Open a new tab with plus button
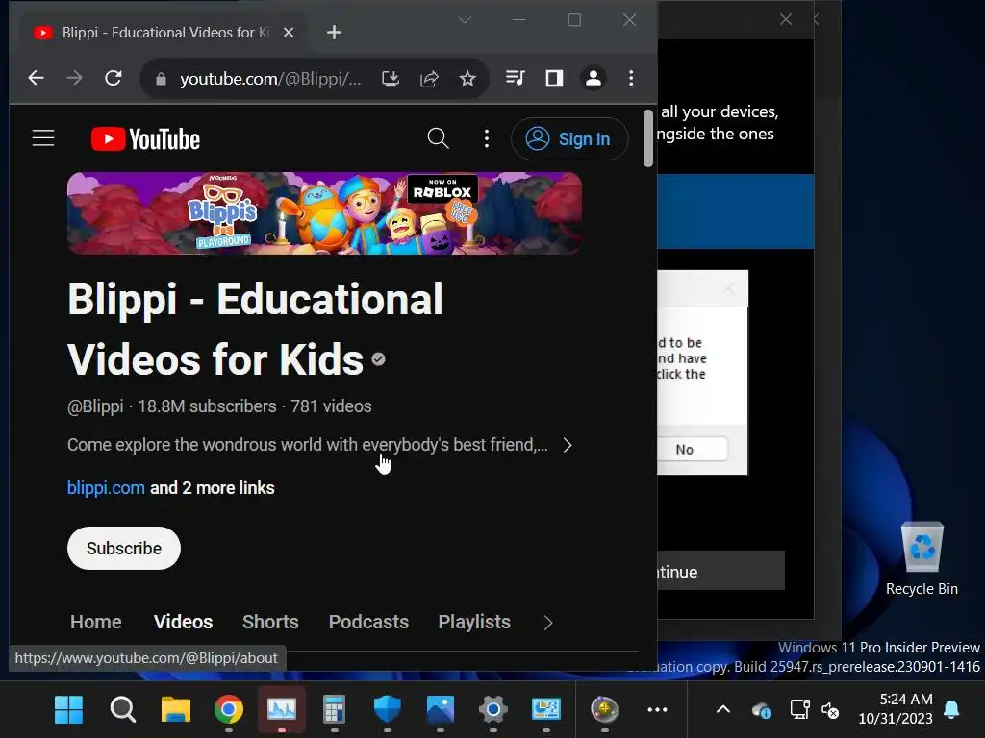Image resolution: width=985 pixels, height=738 pixels. point(334,33)
